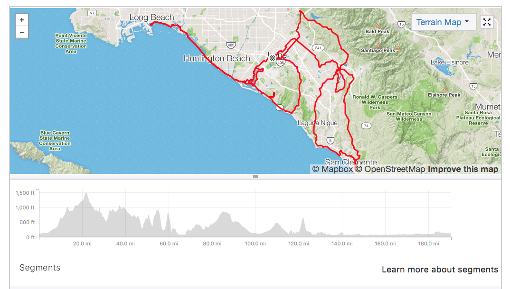510x289 pixels.
Task: Click the route 74 highway shield
Action: tap(366, 126)
